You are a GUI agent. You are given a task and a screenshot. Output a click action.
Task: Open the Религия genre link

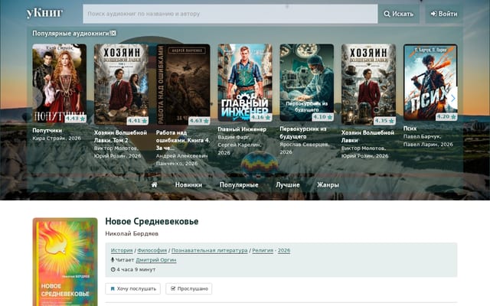[263, 250]
